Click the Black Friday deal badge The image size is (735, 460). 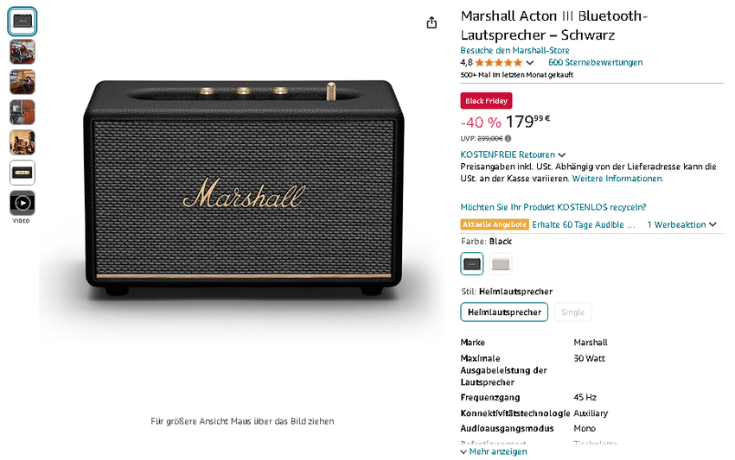point(486,101)
